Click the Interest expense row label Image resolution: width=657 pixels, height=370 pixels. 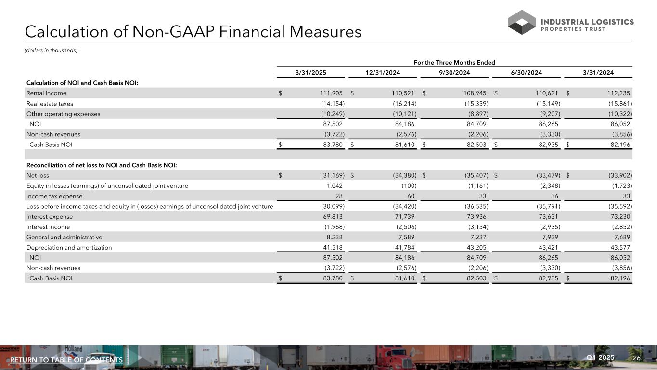50,216
